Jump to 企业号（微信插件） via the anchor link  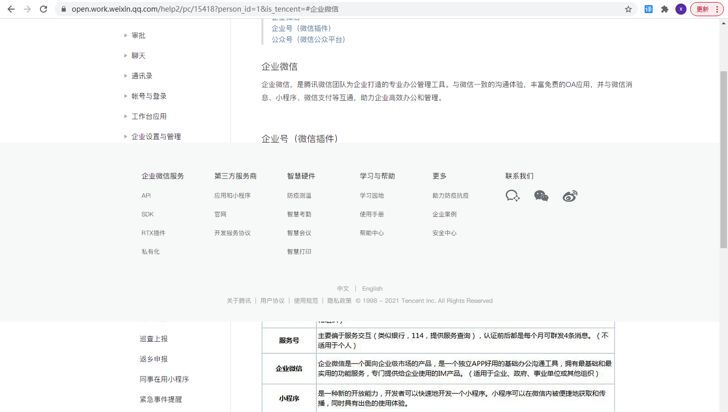pos(301,28)
